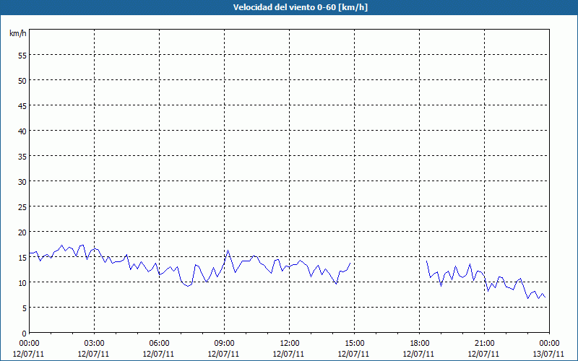Click the '12/07/11' date beneath '09:00'
This screenshot has height=361, width=578.
click(x=223, y=354)
